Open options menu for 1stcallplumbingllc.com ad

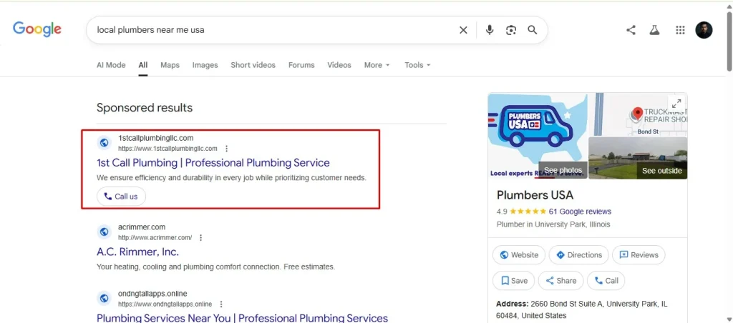pyautogui.click(x=227, y=149)
